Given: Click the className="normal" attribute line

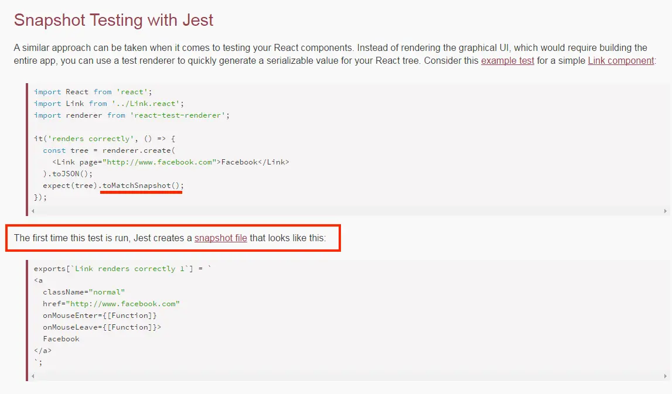Looking at the screenshot, I should point(84,292).
